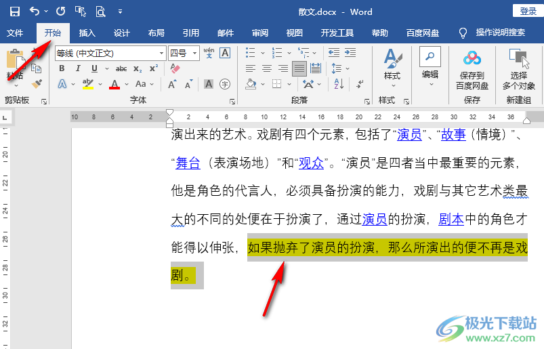
Task: Click 选择多个对象 button
Action: (x=519, y=69)
